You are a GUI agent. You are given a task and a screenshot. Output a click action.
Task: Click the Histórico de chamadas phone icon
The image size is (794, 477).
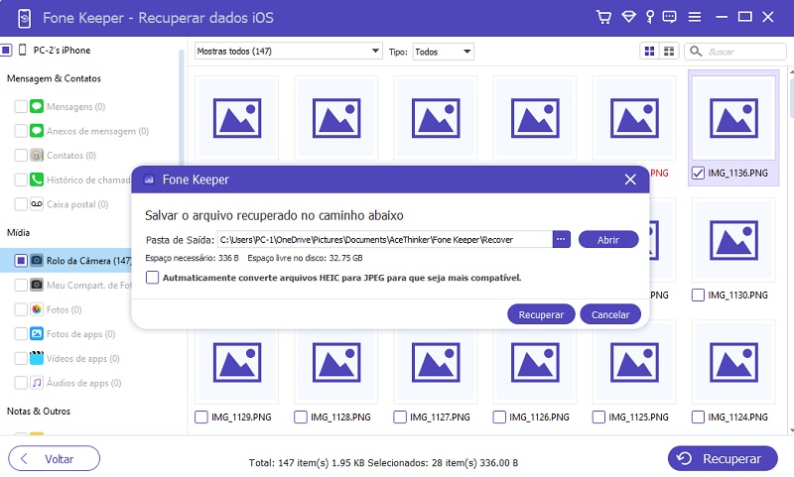click(37, 179)
